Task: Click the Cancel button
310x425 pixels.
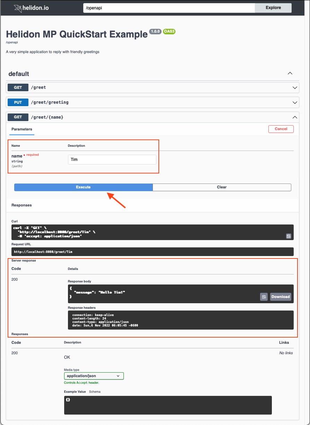Action: (281, 129)
